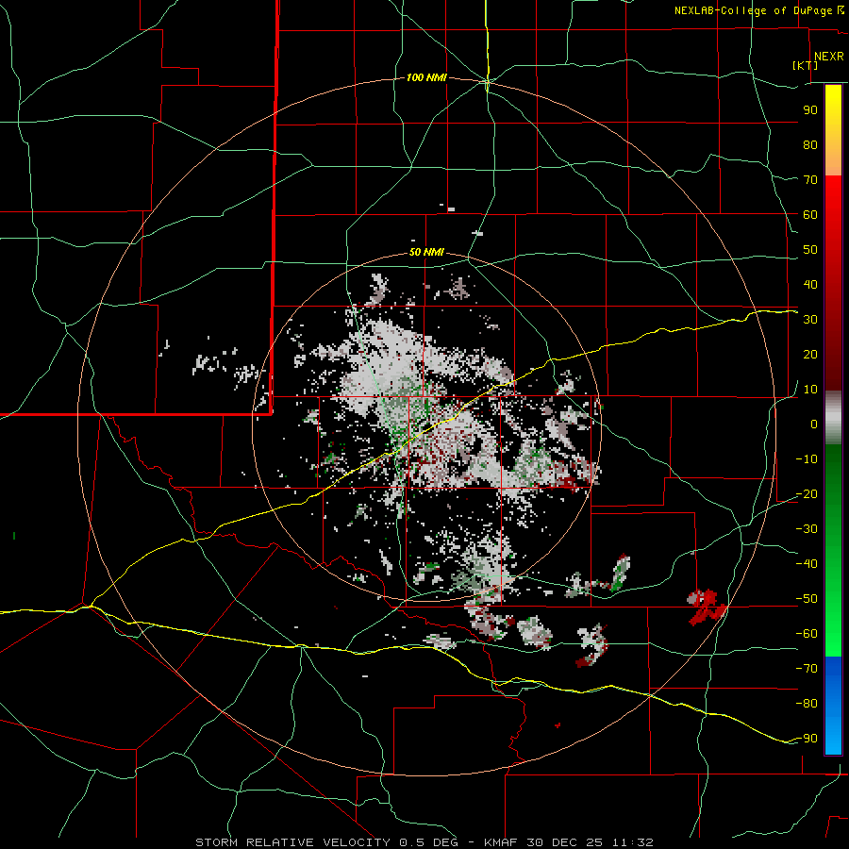Click the -70 value on the velocity scale
The width and height of the screenshot is (849, 849).
807,668
